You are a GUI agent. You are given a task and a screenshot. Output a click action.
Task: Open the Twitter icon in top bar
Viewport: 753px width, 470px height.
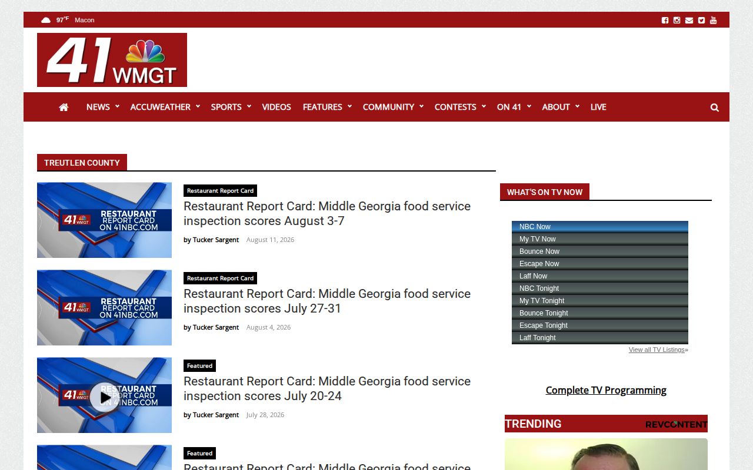click(x=701, y=20)
